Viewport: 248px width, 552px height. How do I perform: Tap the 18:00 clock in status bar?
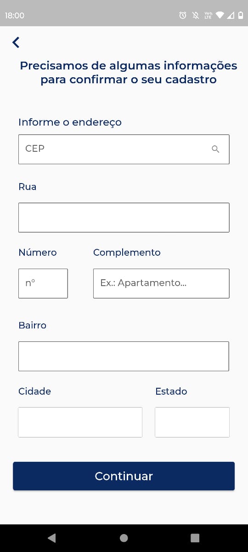15,16
